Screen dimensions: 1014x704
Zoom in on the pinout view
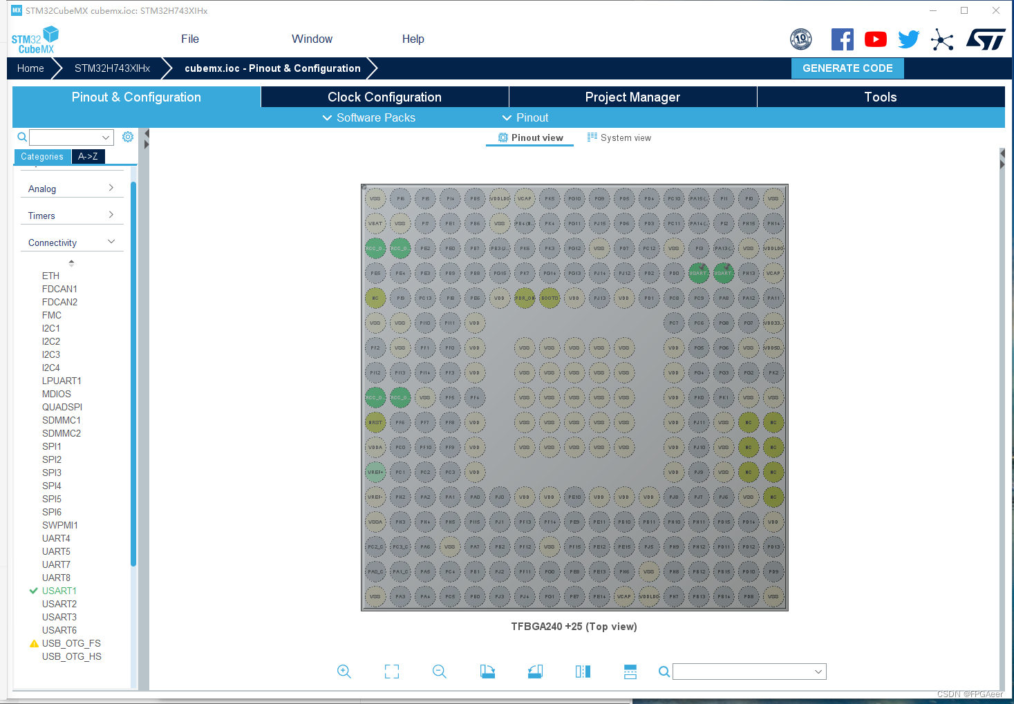(x=344, y=672)
